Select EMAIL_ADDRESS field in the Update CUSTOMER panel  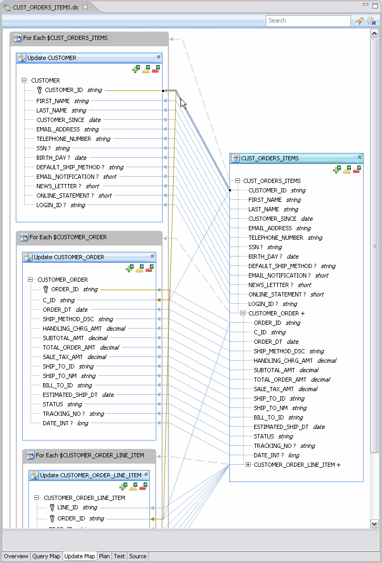point(58,129)
